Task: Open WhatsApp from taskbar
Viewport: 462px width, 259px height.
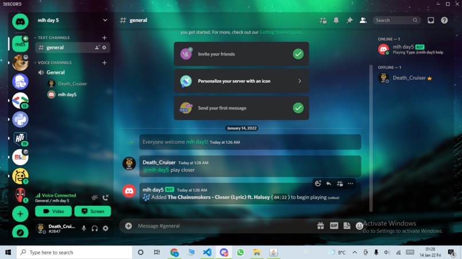Action: (x=240, y=252)
